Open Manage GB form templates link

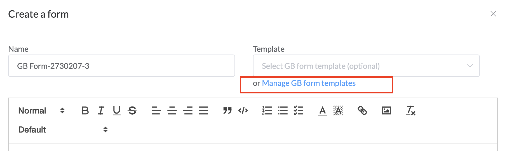tap(309, 83)
